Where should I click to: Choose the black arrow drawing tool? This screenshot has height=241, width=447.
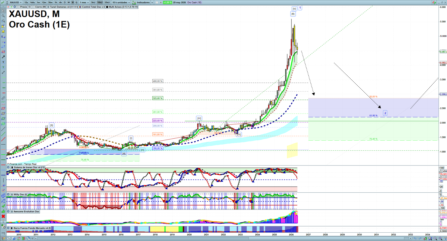click(3, 57)
